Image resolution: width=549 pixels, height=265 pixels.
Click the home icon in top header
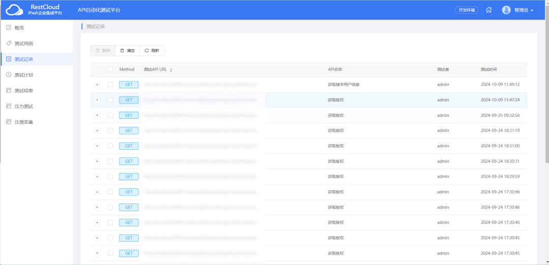pyautogui.click(x=489, y=10)
